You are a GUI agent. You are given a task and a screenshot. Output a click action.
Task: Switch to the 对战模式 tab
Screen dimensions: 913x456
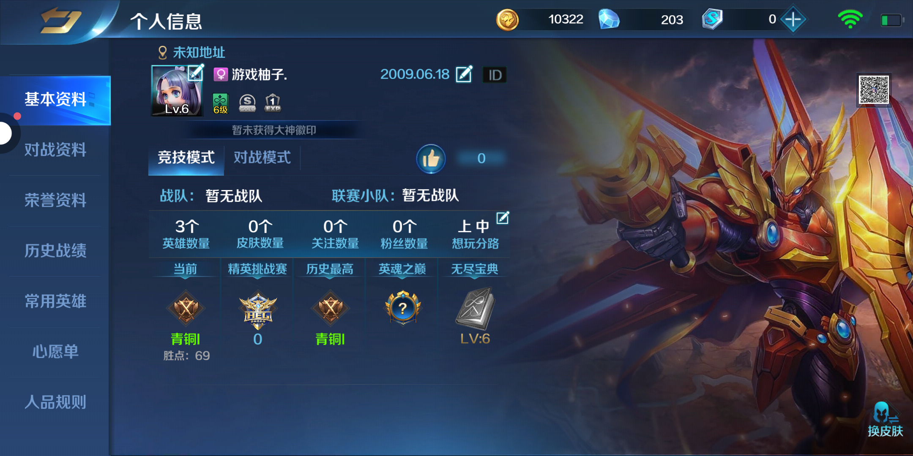point(262,157)
